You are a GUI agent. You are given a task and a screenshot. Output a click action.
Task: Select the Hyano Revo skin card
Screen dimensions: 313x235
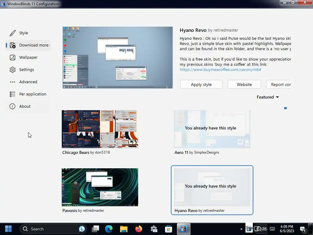click(x=212, y=190)
